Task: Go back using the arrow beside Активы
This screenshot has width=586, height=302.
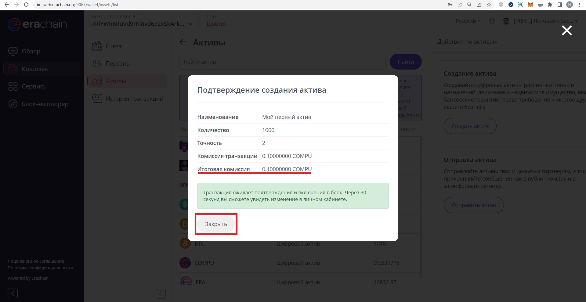Action: point(183,42)
